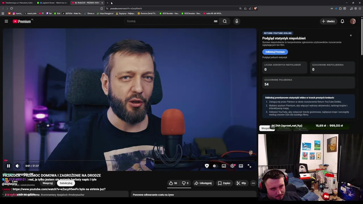
Task: Open YouTube guide hamburger menu
Action: coord(6,21)
